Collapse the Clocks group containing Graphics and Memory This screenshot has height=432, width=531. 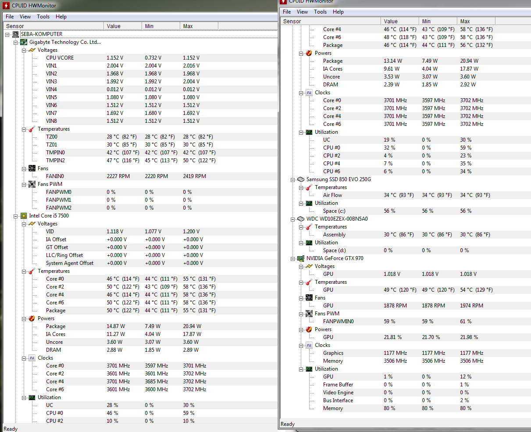click(301, 345)
